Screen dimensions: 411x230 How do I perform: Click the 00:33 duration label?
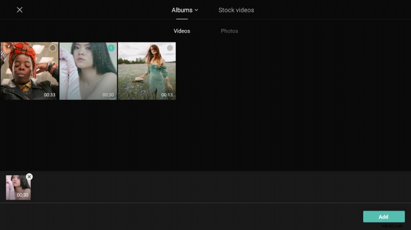(49, 95)
